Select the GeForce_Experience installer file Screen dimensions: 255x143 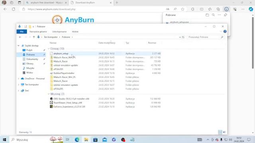coord(69,107)
